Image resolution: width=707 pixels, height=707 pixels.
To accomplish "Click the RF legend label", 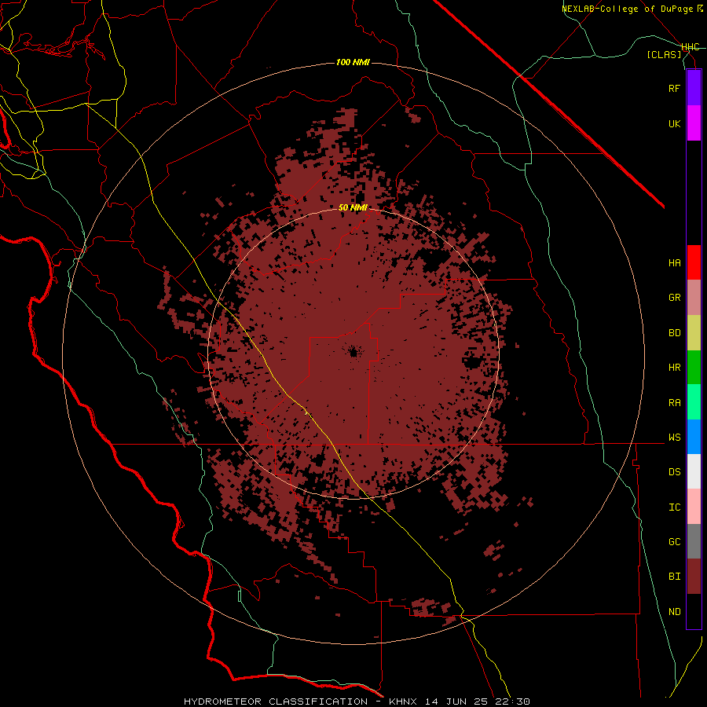I will pyautogui.click(x=674, y=88).
